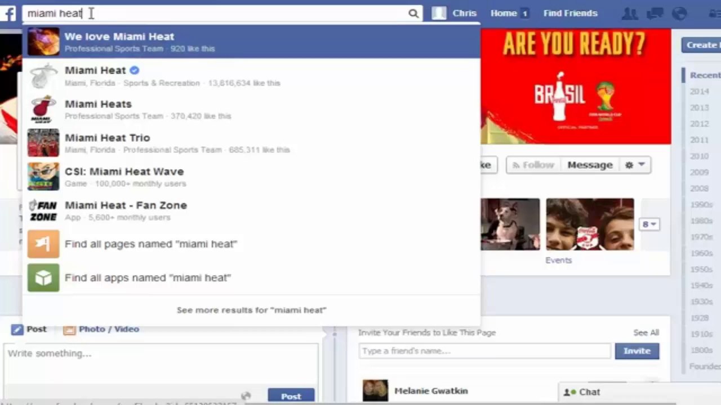Image resolution: width=721 pixels, height=405 pixels.
Task: Open Find Friends link
Action: pyautogui.click(x=570, y=13)
